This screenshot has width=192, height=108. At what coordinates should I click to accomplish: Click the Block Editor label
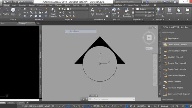(80, 31)
